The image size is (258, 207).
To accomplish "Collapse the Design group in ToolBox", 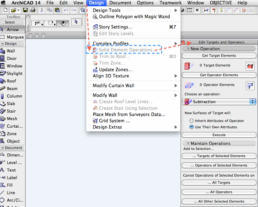I will [x=3, y=44].
